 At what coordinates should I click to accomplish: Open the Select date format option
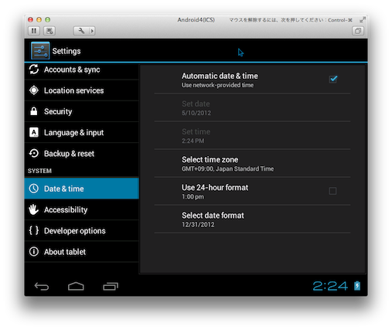point(252,219)
